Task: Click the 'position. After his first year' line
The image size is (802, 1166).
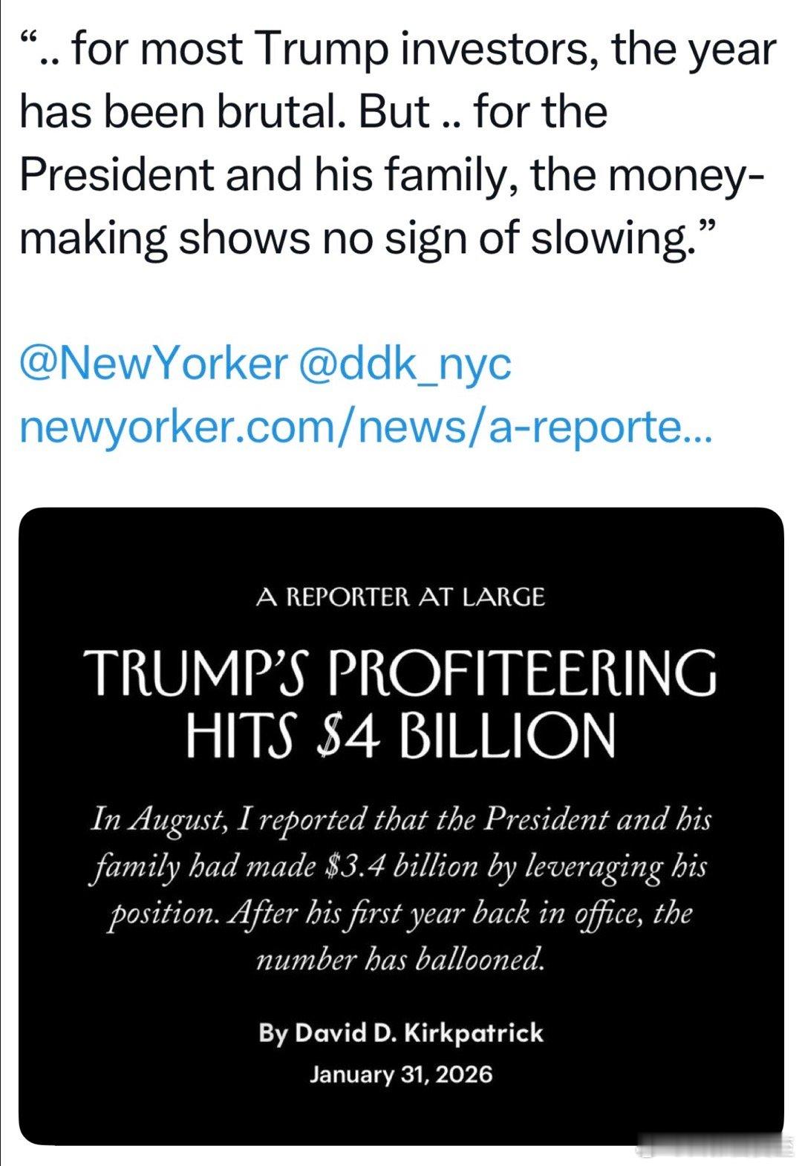Action: tap(401, 913)
